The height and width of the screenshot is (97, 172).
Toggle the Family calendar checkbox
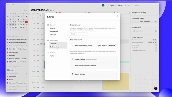click(8, 80)
